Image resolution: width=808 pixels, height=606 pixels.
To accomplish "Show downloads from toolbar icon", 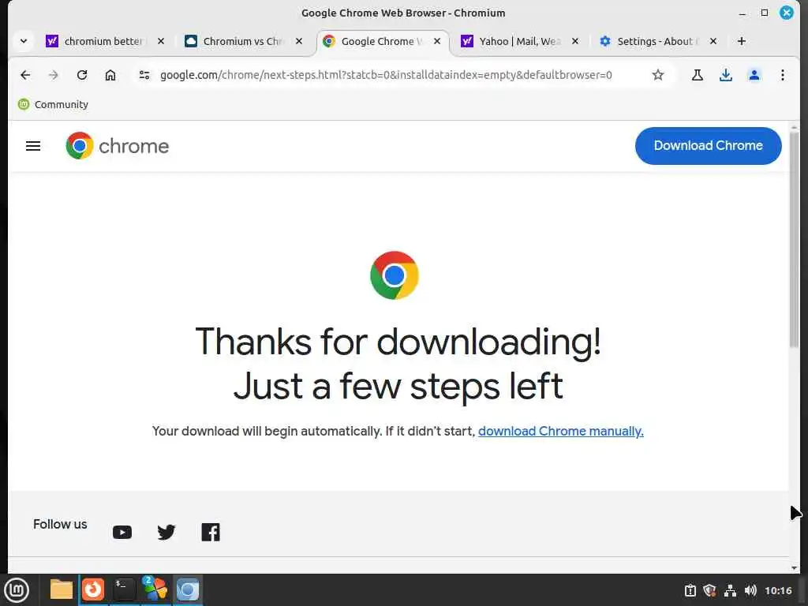I will pos(726,75).
